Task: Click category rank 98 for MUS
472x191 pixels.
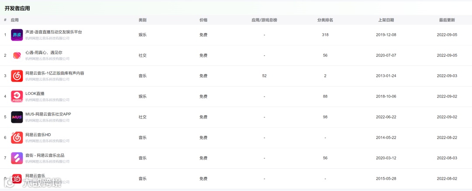Action: 325,117
